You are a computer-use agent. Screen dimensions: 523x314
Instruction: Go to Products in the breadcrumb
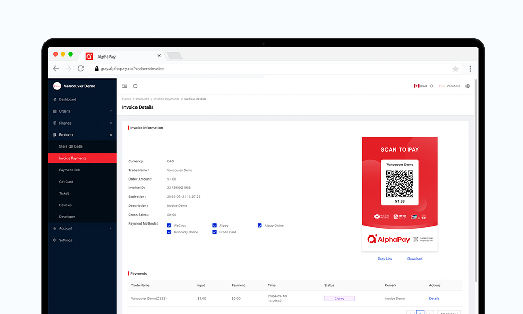(142, 99)
